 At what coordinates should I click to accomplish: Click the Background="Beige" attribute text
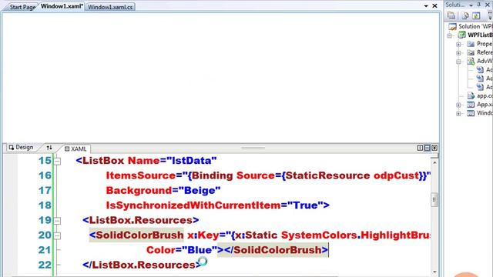point(163,190)
